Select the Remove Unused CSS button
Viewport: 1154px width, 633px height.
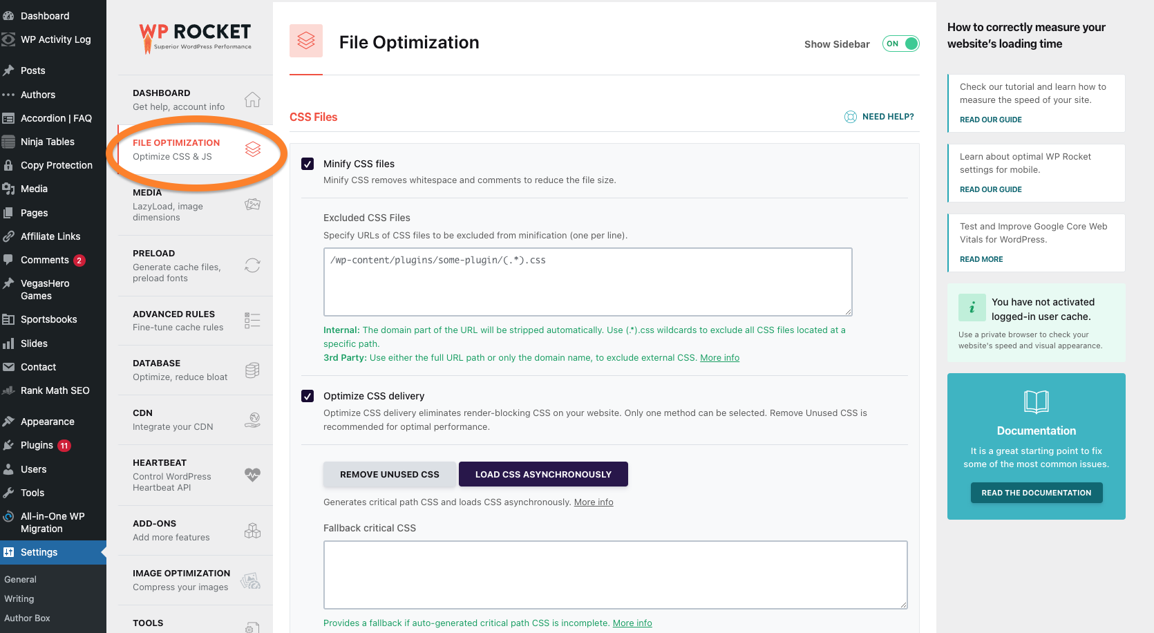pos(390,474)
